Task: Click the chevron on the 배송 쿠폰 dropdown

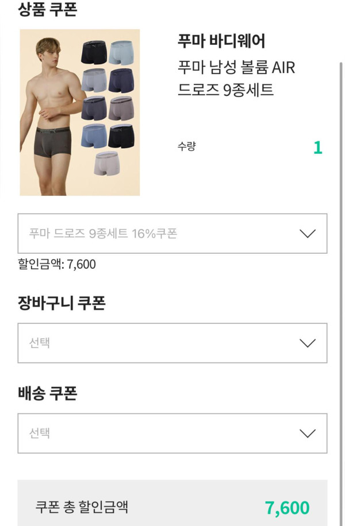Action: click(308, 433)
